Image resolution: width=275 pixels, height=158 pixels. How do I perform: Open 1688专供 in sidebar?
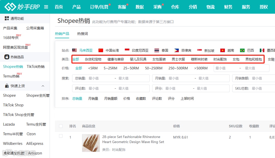pyautogui.click(x=11, y=38)
